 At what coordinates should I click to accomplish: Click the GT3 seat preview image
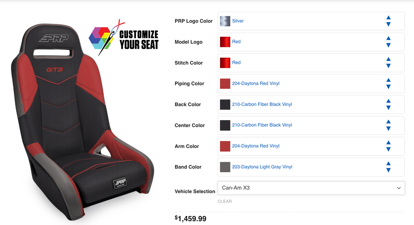click(82, 121)
